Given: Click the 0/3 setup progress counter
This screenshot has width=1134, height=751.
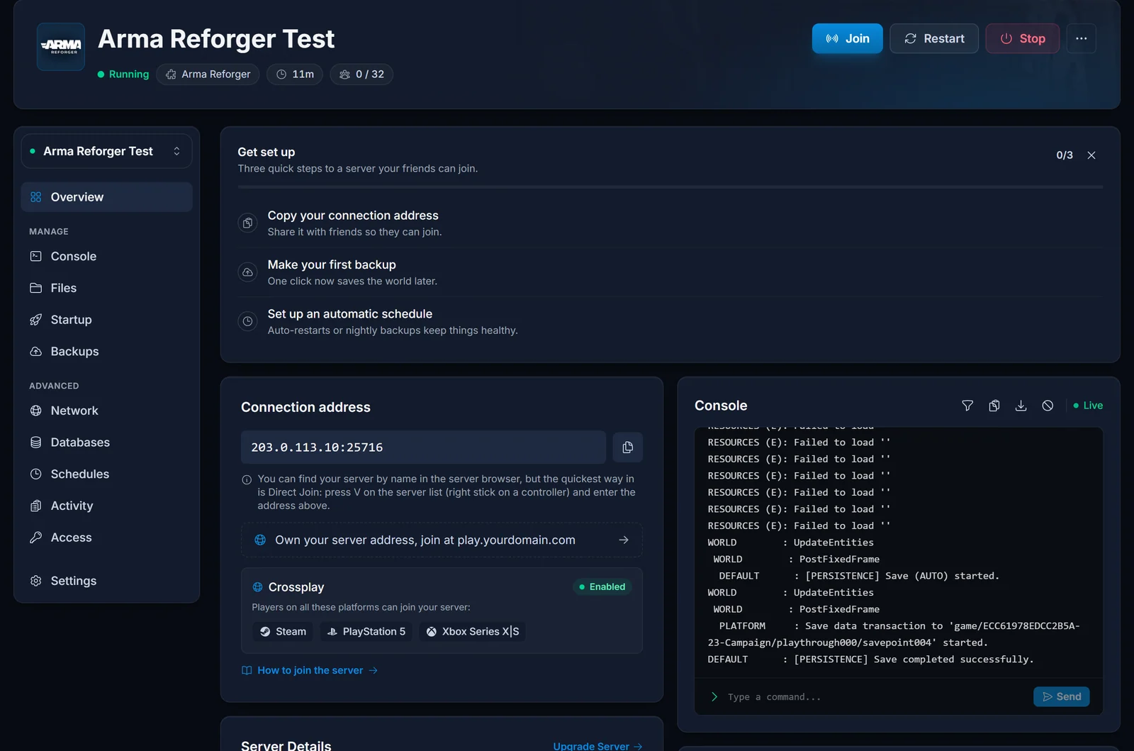Looking at the screenshot, I should 1065,155.
